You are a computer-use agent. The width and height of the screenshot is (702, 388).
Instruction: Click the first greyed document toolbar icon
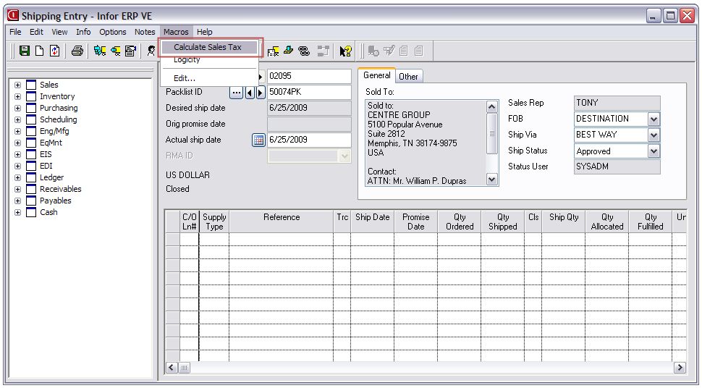(403, 51)
